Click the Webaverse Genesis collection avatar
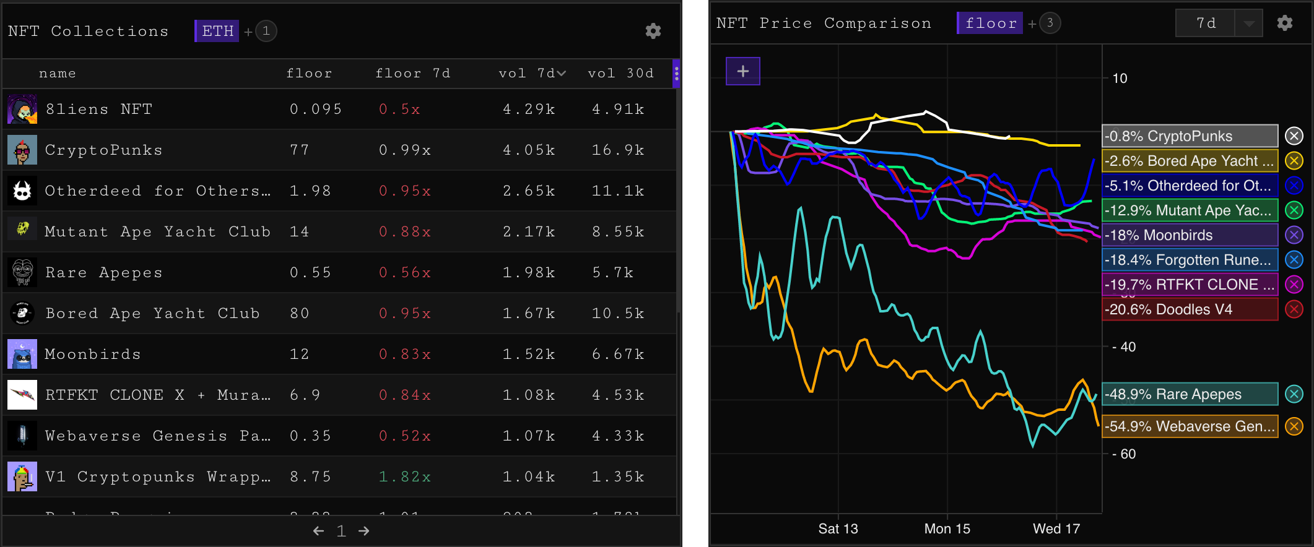Image resolution: width=1314 pixels, height=547 pixels. coord(22,436)
